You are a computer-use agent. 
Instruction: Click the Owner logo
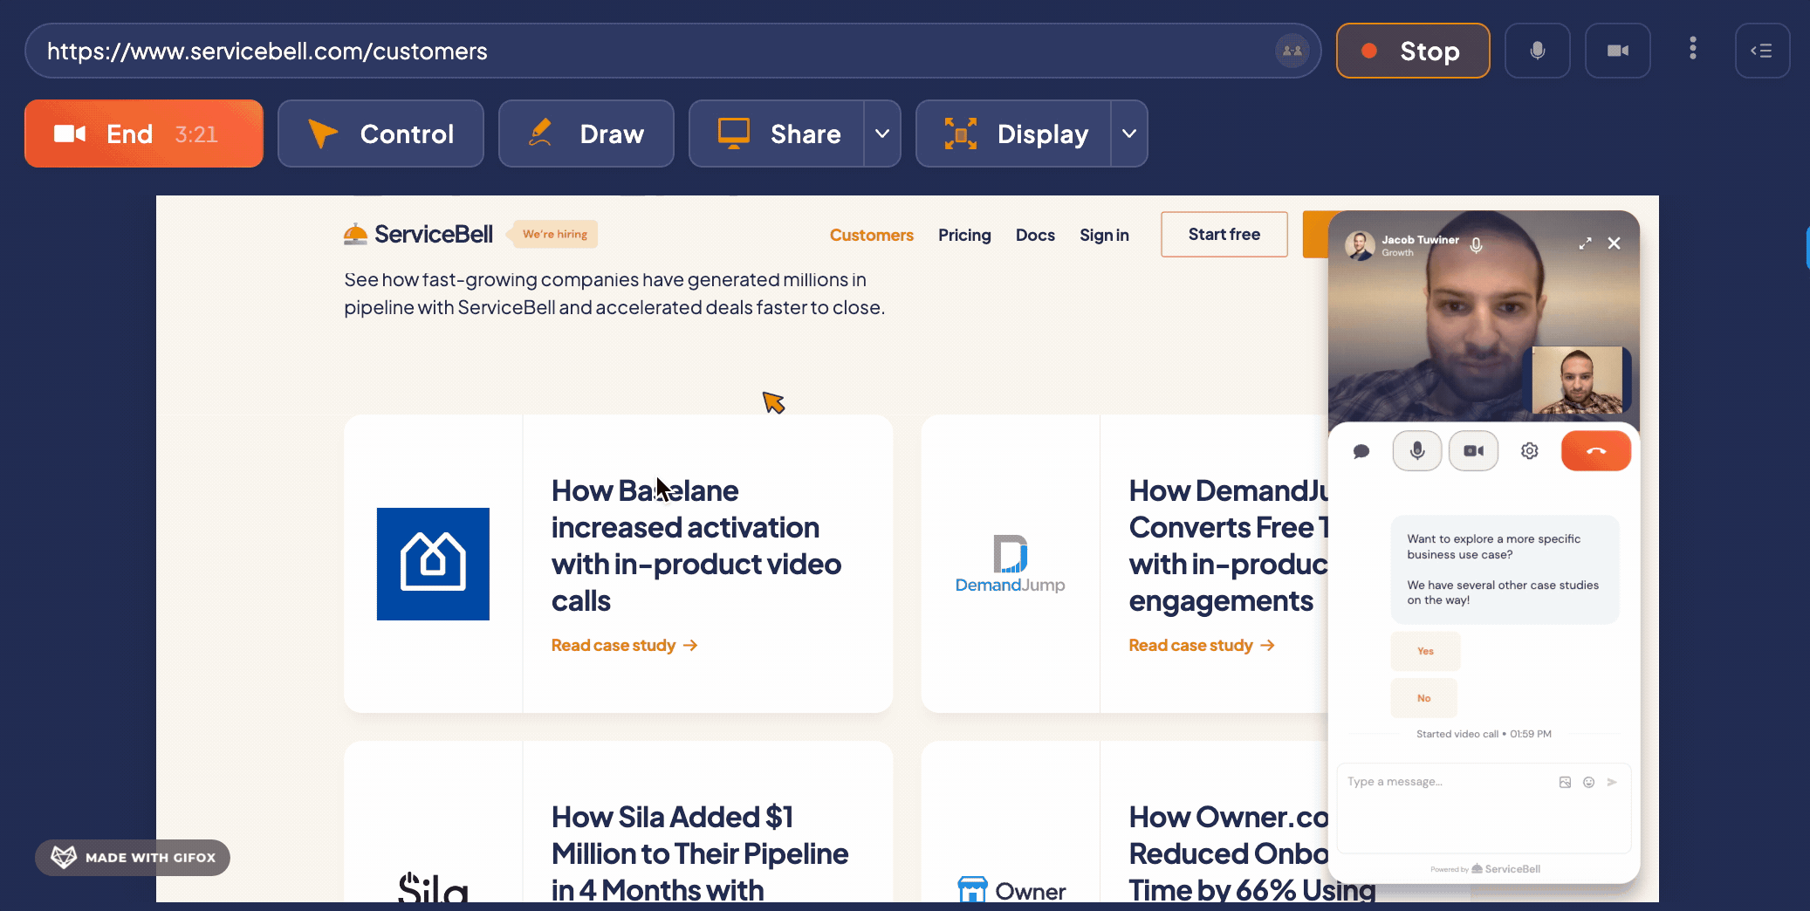pyautogui.click(x=1011, y=890)
